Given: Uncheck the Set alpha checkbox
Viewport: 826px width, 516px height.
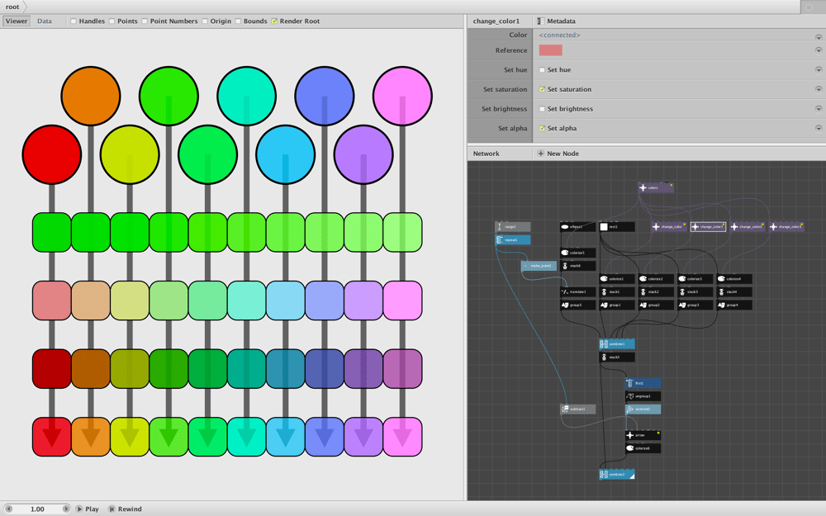Looking at the screenshot, I should coord(542,129).
